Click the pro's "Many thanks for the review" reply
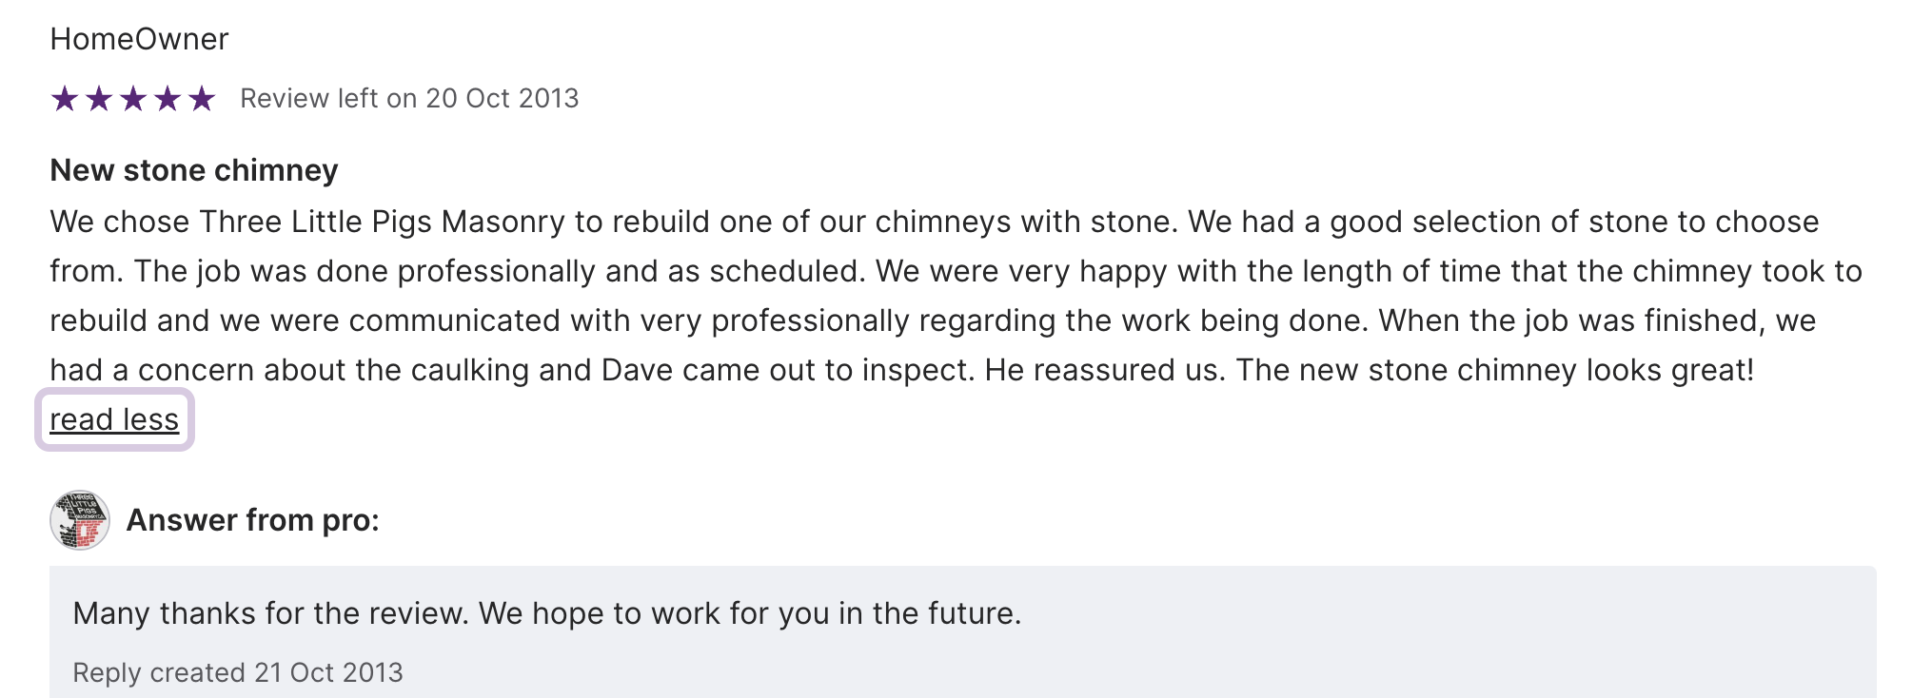Image resolution: width=1913 pixels, height=698 pixels. click(x=269, y=613)
